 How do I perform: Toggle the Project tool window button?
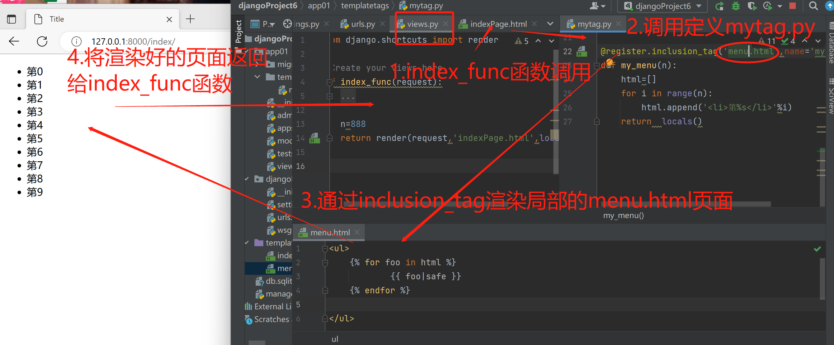click(238, 32)
